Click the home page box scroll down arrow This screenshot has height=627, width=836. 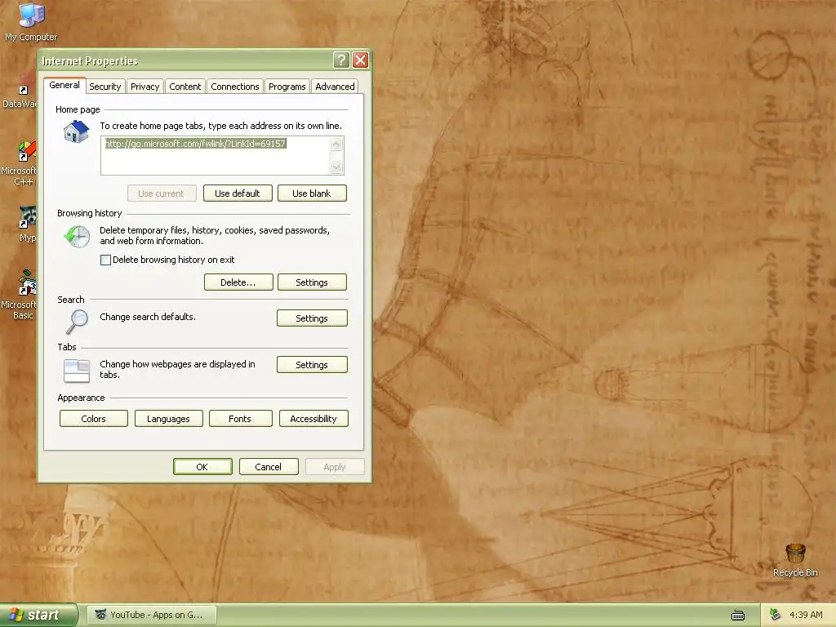pyautogui.click(x=336, y=167)
